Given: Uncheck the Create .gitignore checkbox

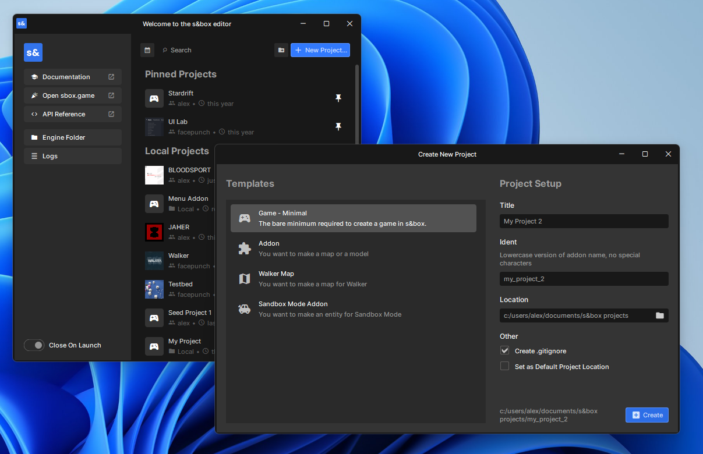Looking at the screenshot, I should [x=505, y=350].
